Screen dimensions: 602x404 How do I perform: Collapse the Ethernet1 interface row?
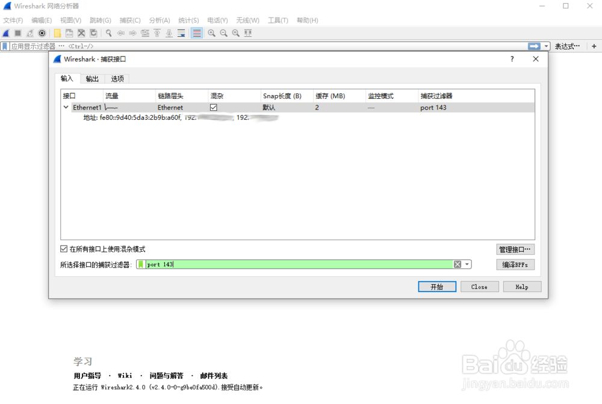(x=66, y=108)
